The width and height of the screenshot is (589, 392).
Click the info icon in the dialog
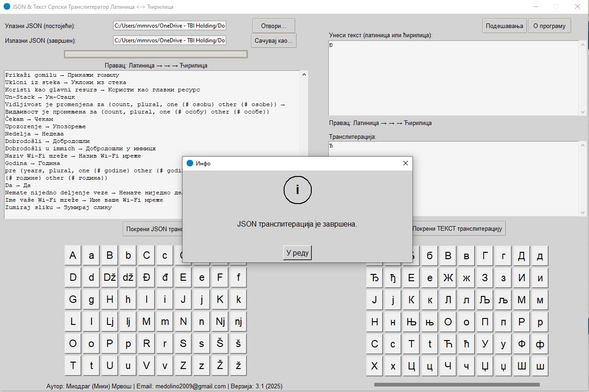coord(297,189)
